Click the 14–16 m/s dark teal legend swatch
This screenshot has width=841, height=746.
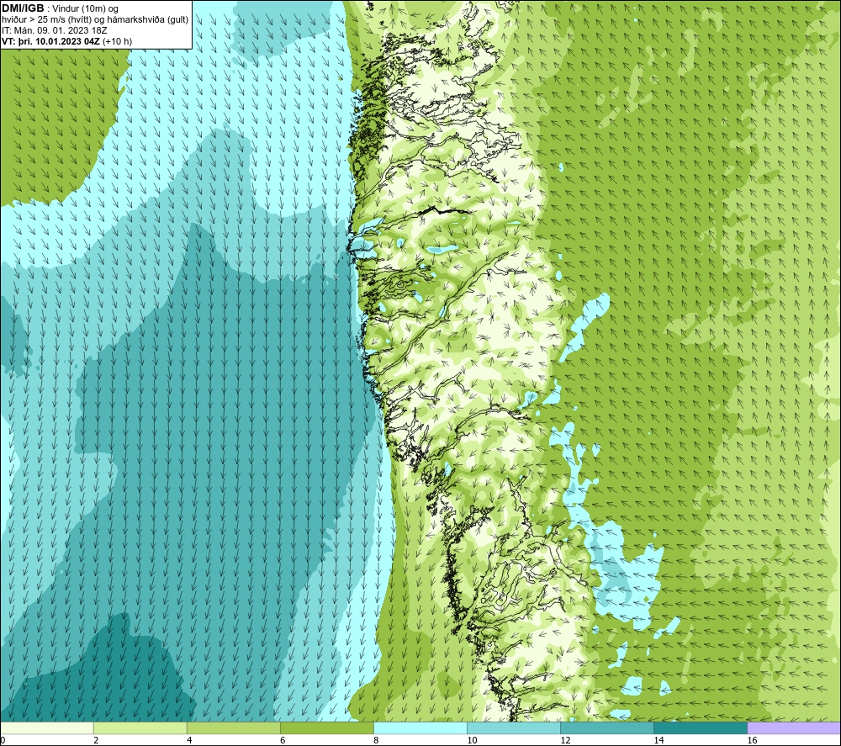701,727
